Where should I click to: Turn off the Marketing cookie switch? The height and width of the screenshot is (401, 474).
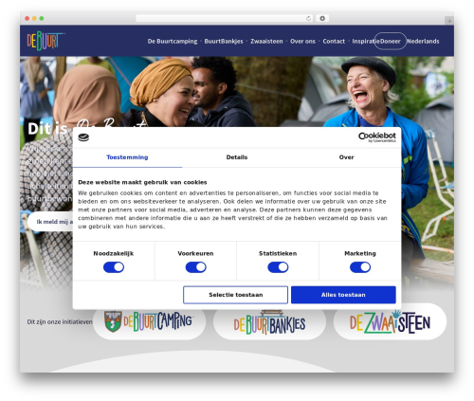tap(360, 267)
